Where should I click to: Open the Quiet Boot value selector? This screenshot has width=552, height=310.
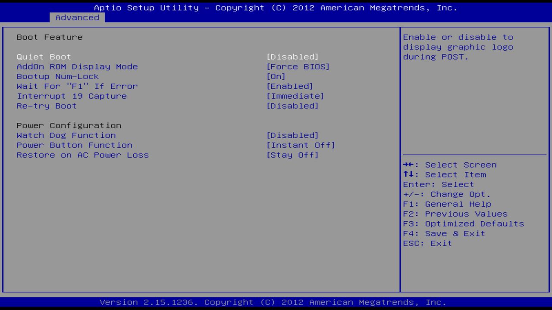tap(293, 56)
